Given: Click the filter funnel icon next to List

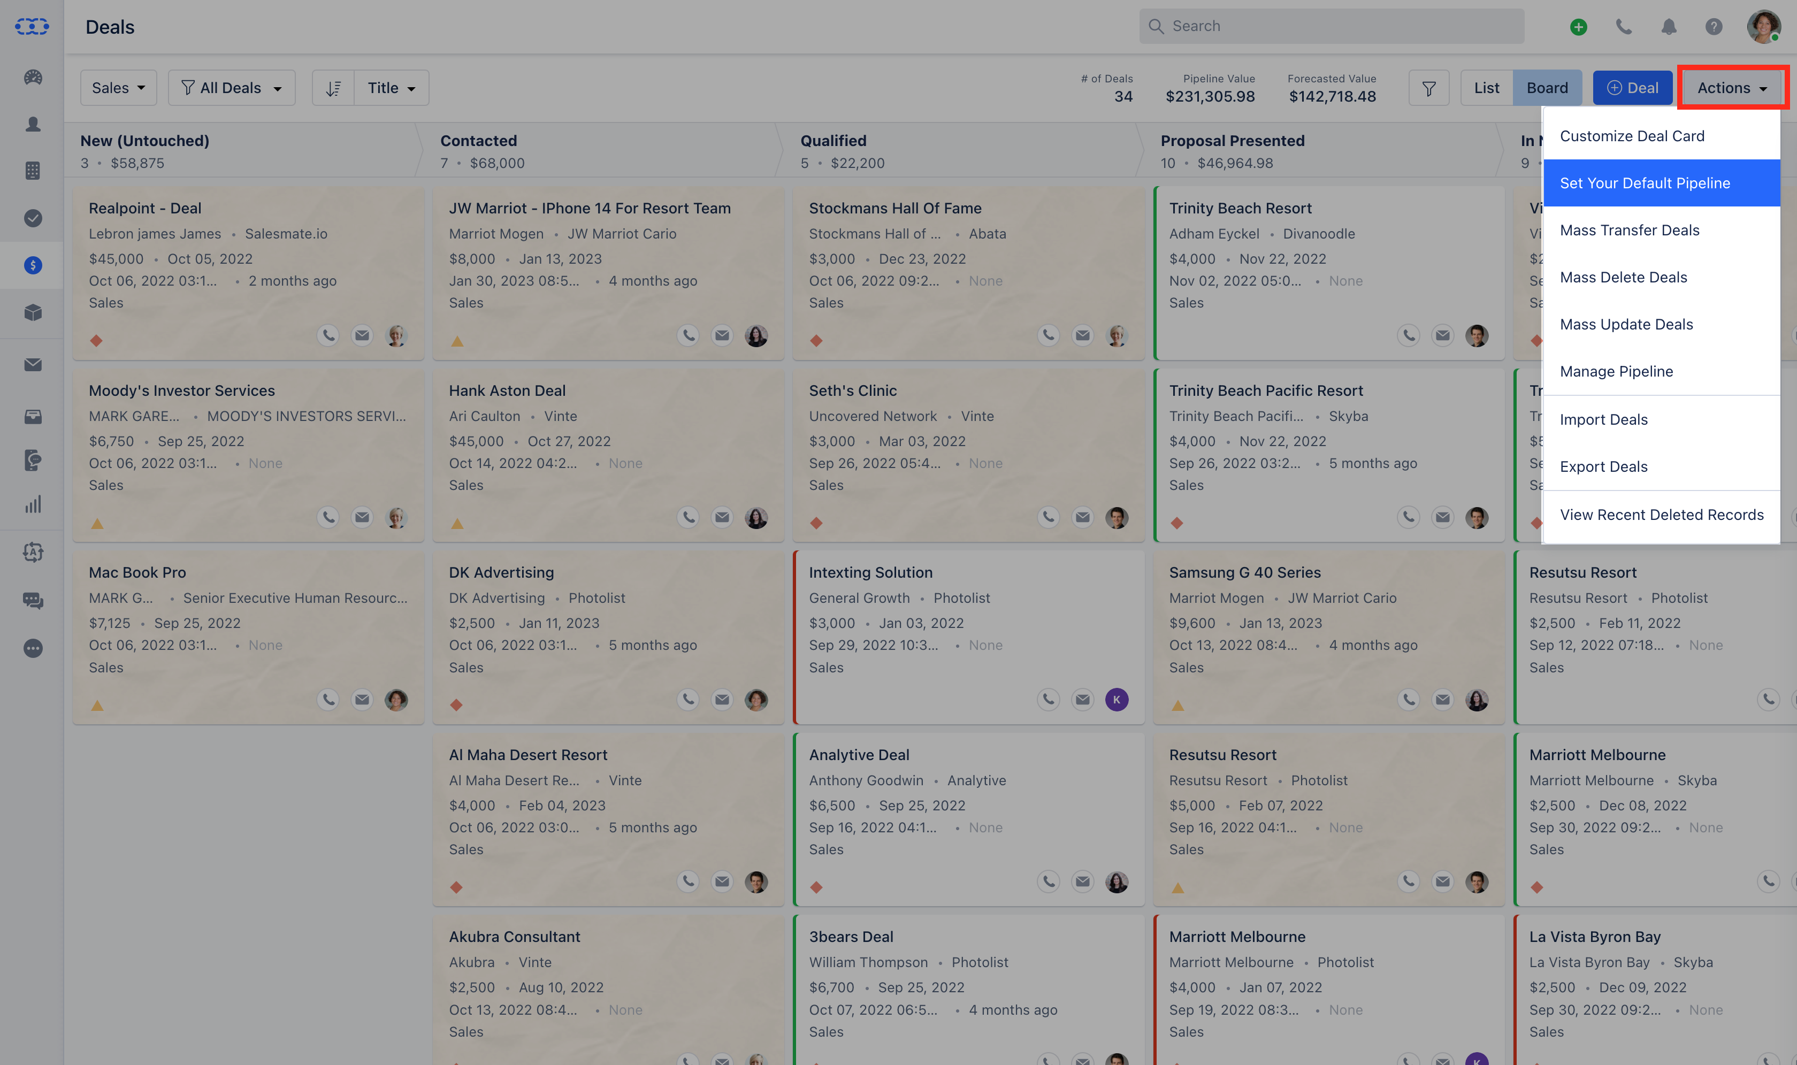Looking at the screenshot, I should point(1429,88).
